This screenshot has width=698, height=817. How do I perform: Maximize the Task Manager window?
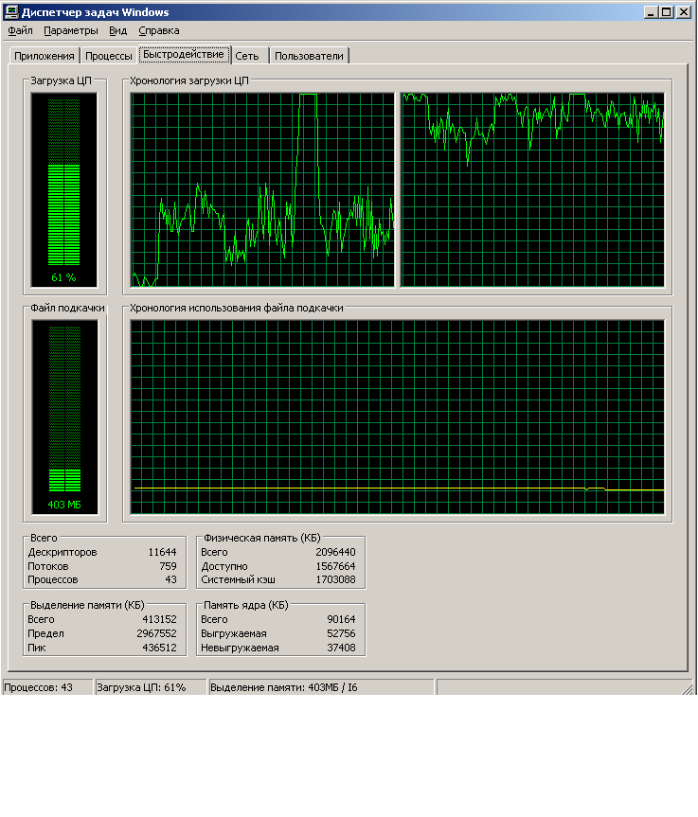point(667,12)
